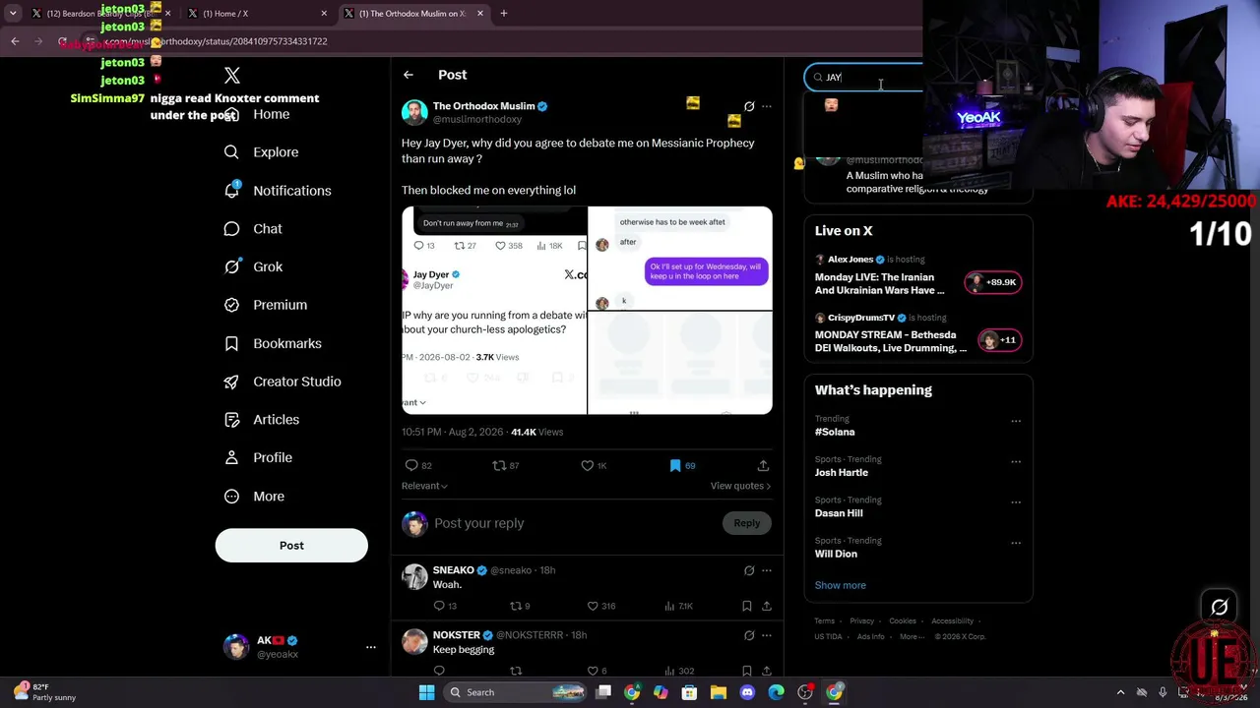Image resolution: width=1260 pixels, height=708 pixels.
Task: Close the Orthodox Muslim browser tab
Action: point(480,14)
